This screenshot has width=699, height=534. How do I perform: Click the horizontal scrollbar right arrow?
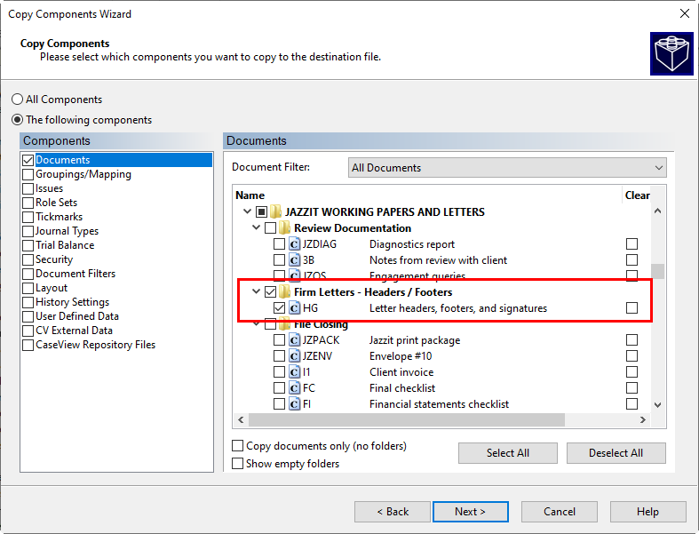(x=643, y=419)
